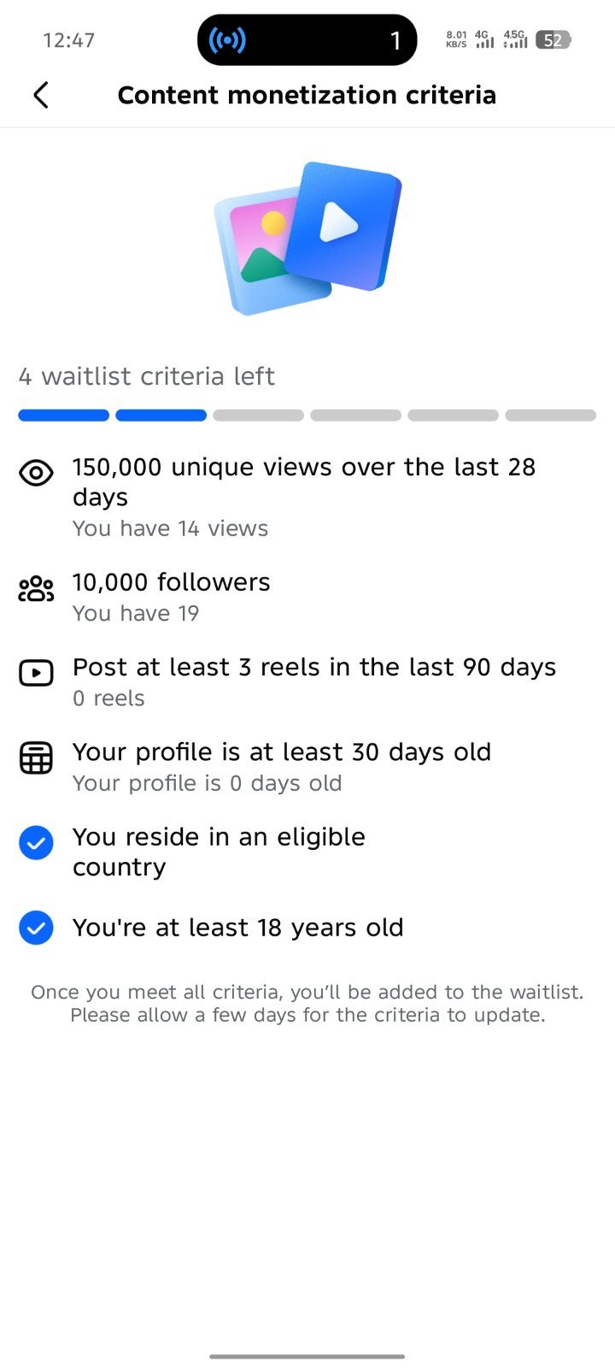Open 150,000 unique views criterion
Screen dimensions: 615x1368
coord(307,498)
